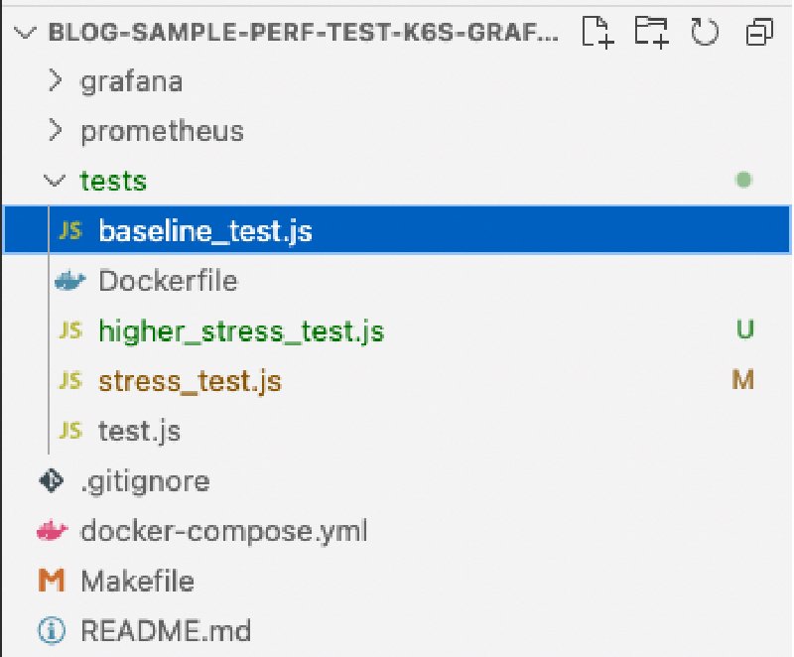794x657 pixels.
Task: Click the info icon beside README.md
Action: (x=52, y=630)
